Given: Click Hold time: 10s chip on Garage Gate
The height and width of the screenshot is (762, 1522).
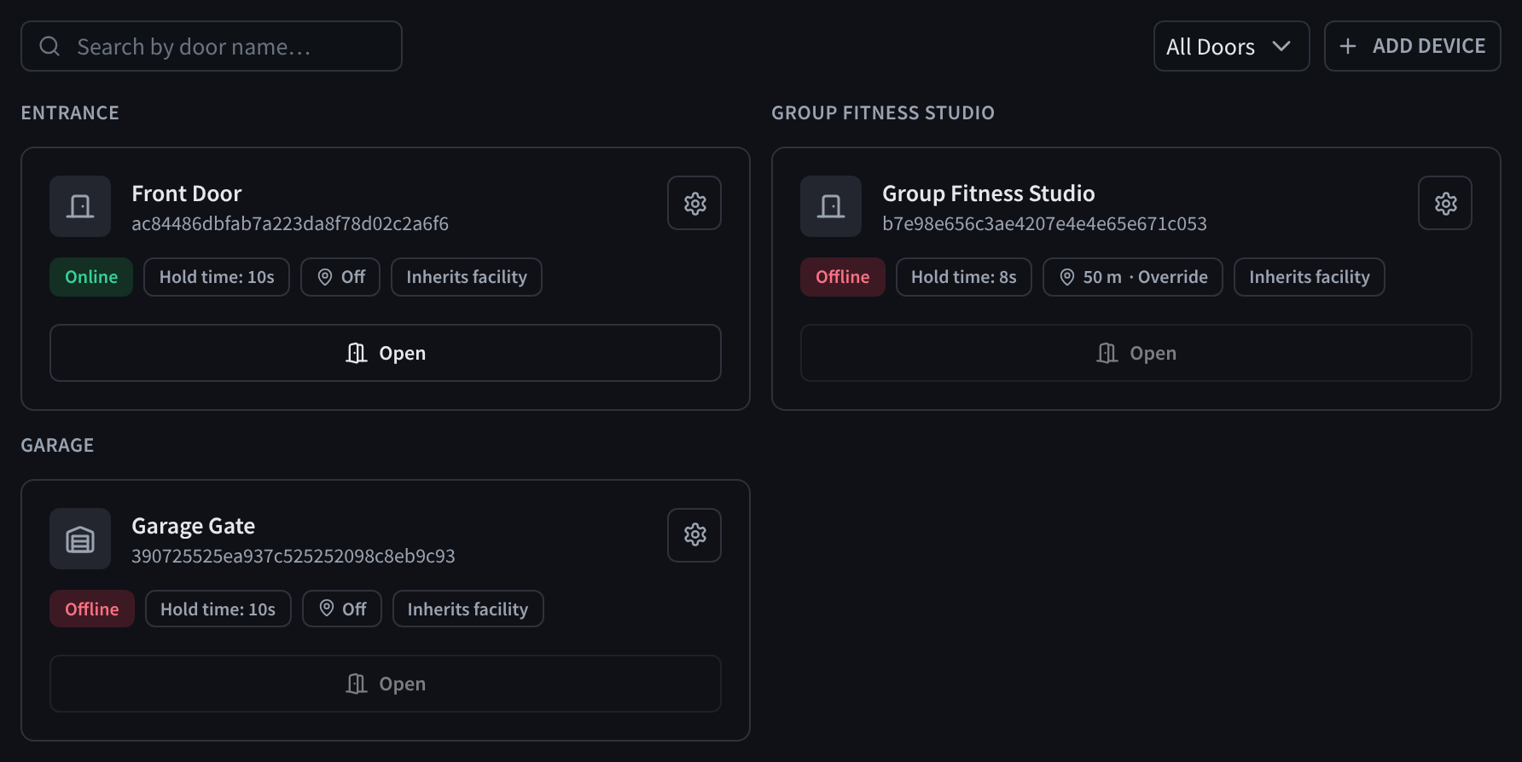Looking at the screenshot, I should [x=218, y=609].
